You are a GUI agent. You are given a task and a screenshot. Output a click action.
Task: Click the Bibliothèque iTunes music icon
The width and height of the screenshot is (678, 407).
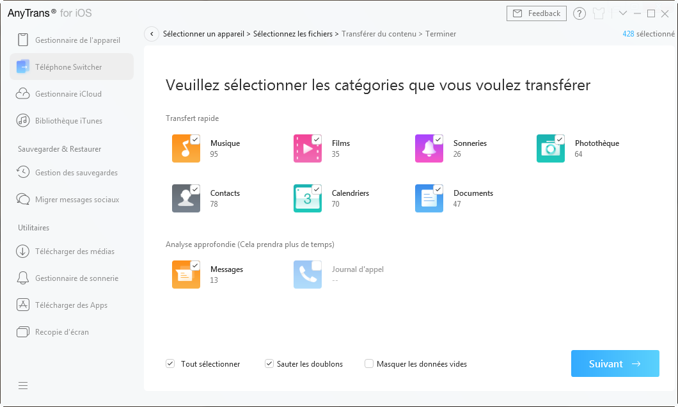tap(23, 120)
